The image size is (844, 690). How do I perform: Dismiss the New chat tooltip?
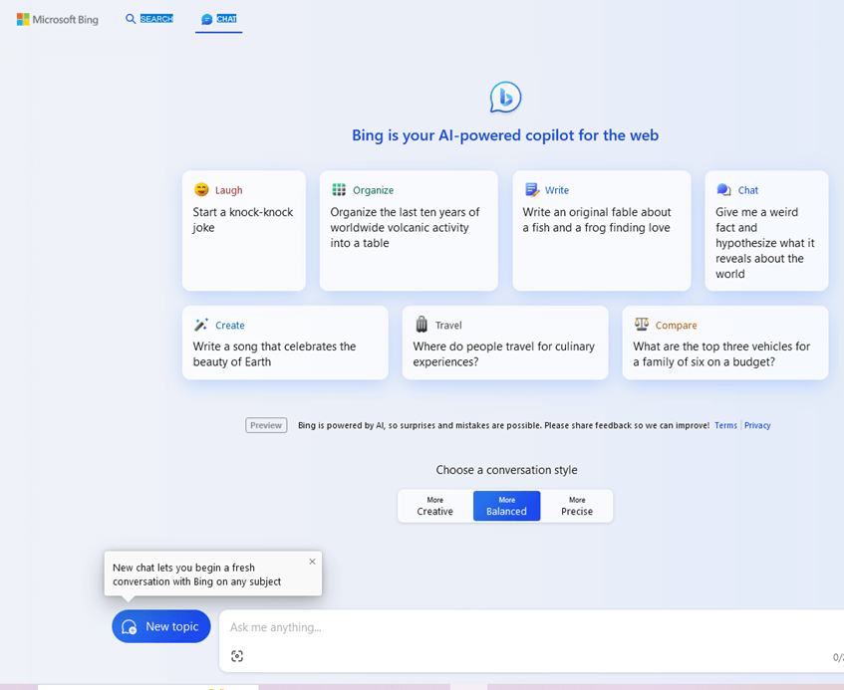312,562
